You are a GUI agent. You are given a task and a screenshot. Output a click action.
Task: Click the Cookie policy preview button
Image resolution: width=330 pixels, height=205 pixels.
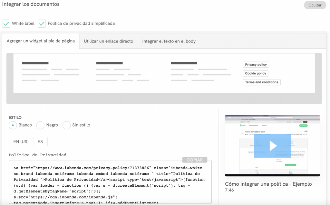[255, 73]
